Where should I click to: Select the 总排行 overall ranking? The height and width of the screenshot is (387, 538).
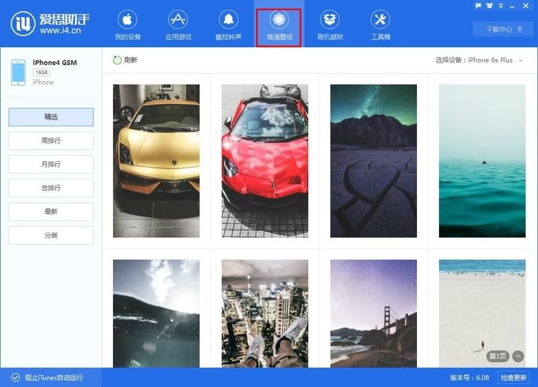51,188
